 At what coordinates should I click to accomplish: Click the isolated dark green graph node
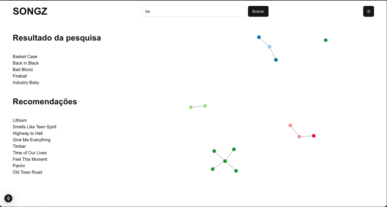click(x=326, y=40)
